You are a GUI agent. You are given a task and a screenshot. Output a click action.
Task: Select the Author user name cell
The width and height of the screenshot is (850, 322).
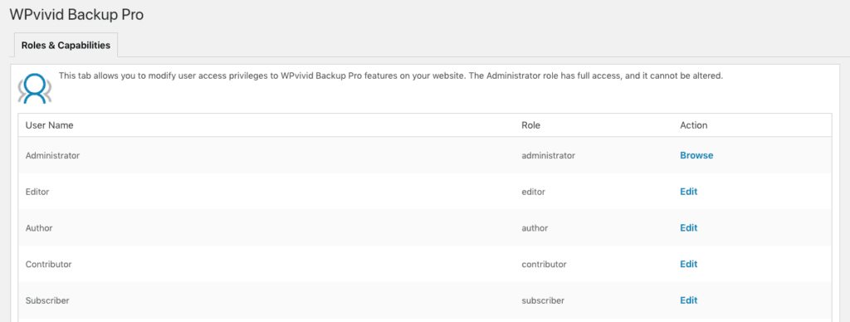click(x=39, y=227)
